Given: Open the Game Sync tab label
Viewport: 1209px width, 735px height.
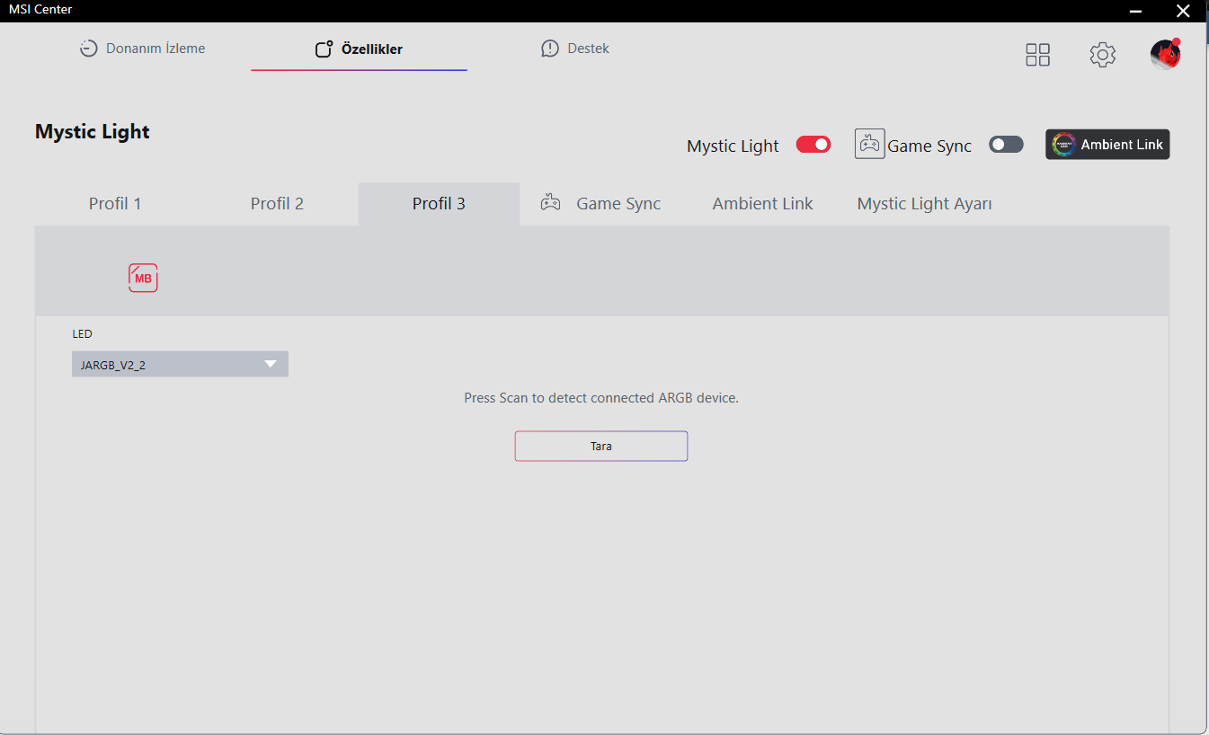Looking at the screenshot, I should [618, 204].
